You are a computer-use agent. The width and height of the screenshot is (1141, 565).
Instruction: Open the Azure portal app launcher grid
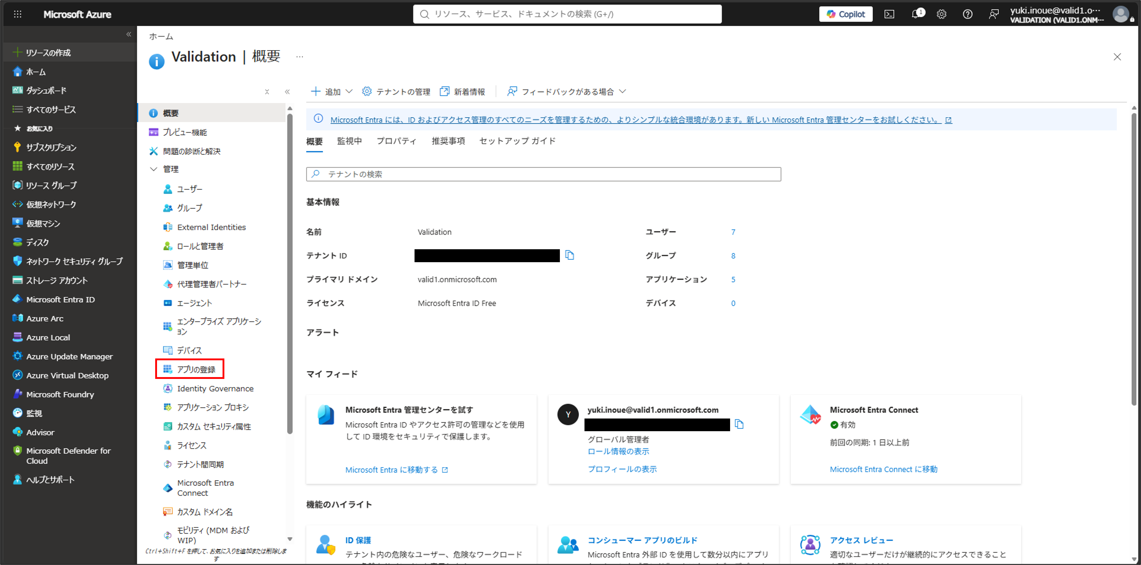click(17, 14)
